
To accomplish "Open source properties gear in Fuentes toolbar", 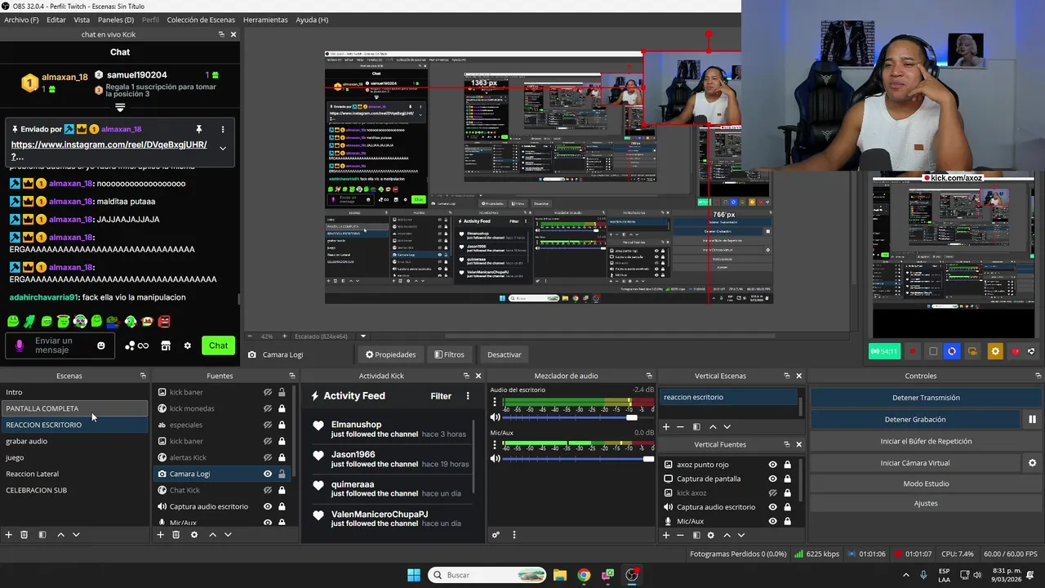I will 194,535.
